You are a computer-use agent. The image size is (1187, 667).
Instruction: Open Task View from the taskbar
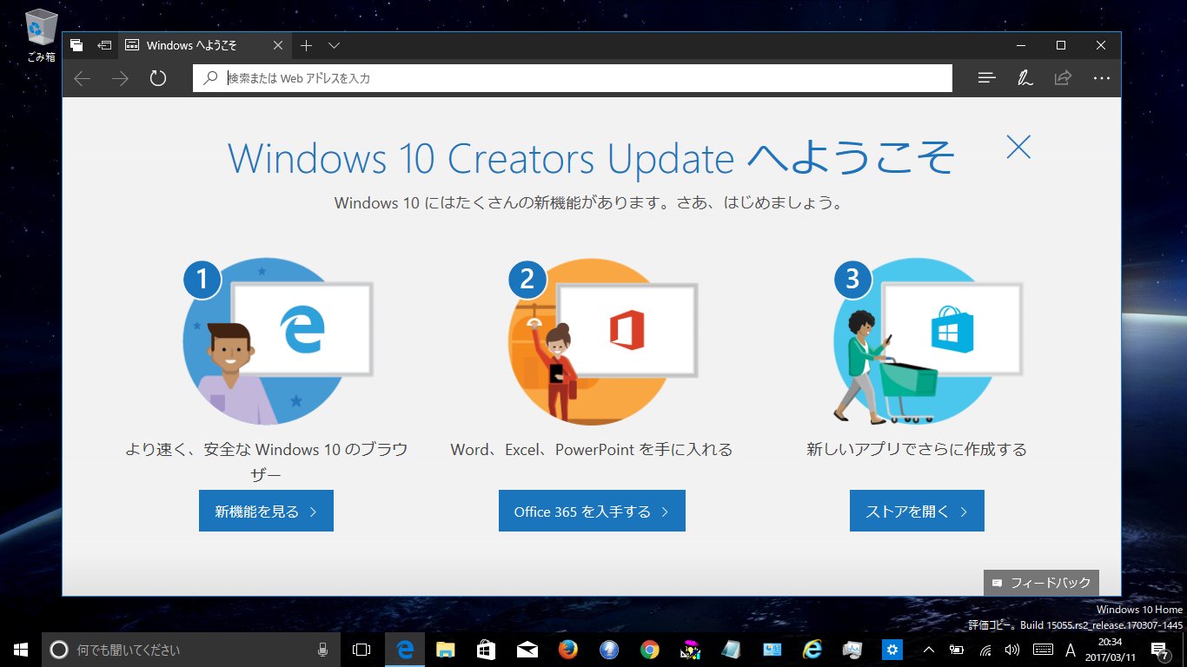tap(361, 649)
